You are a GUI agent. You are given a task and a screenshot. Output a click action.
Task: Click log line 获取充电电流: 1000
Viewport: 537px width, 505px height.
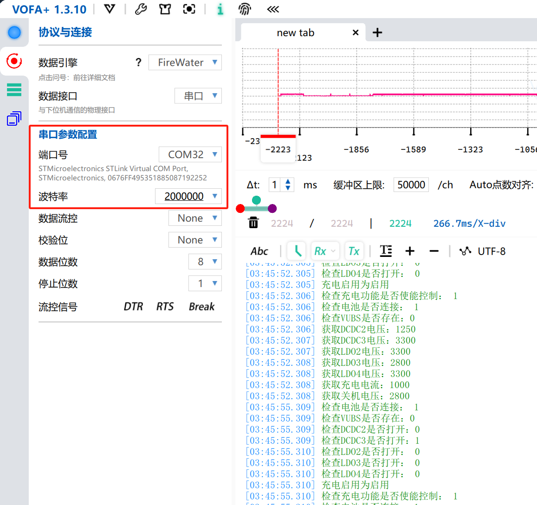click(x=365, y=385)
